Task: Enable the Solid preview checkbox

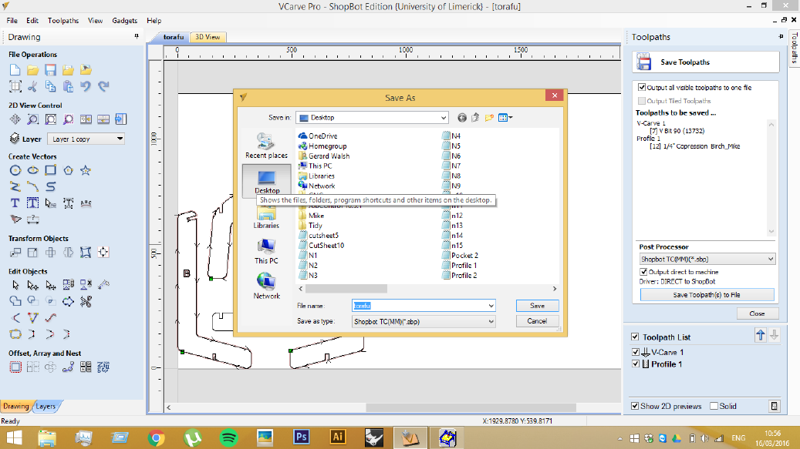Action: [x=714, y=406]
